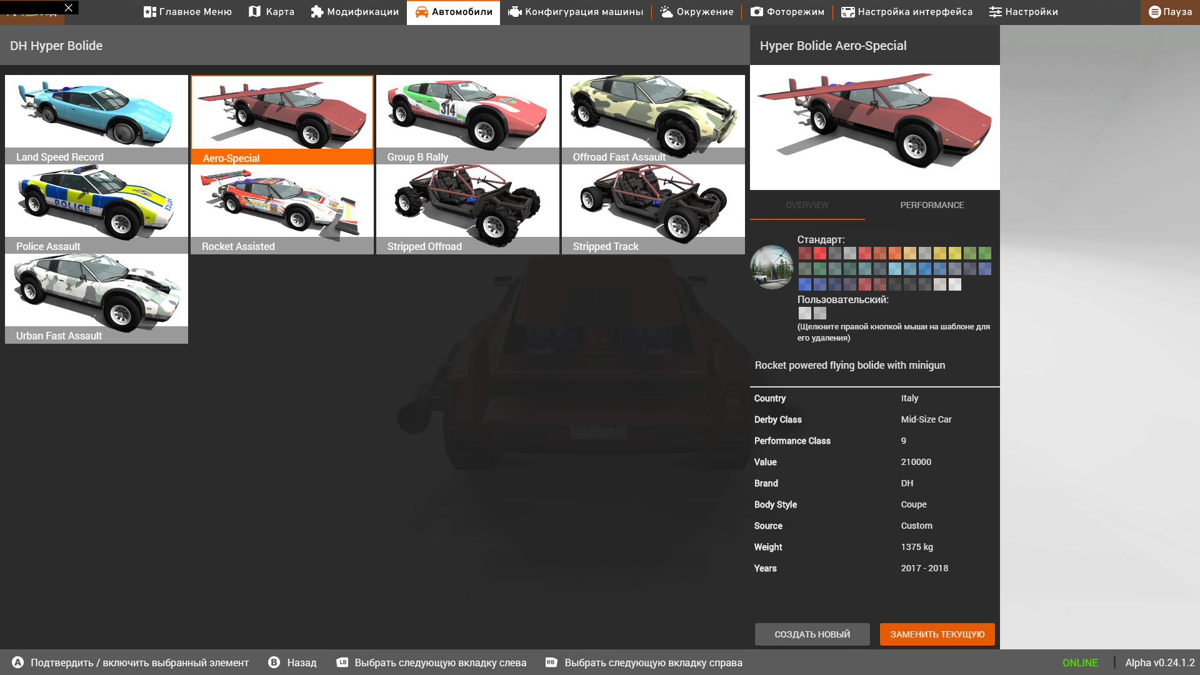Viewport: 1200px width, 675px height.
Task: Expand Настройка интерфейса menu section
Action: point(906,11)
